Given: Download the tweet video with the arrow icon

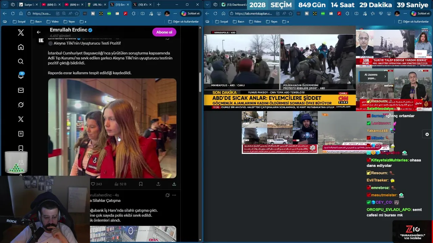Looking at the screenshot, I should coord(174,184).
